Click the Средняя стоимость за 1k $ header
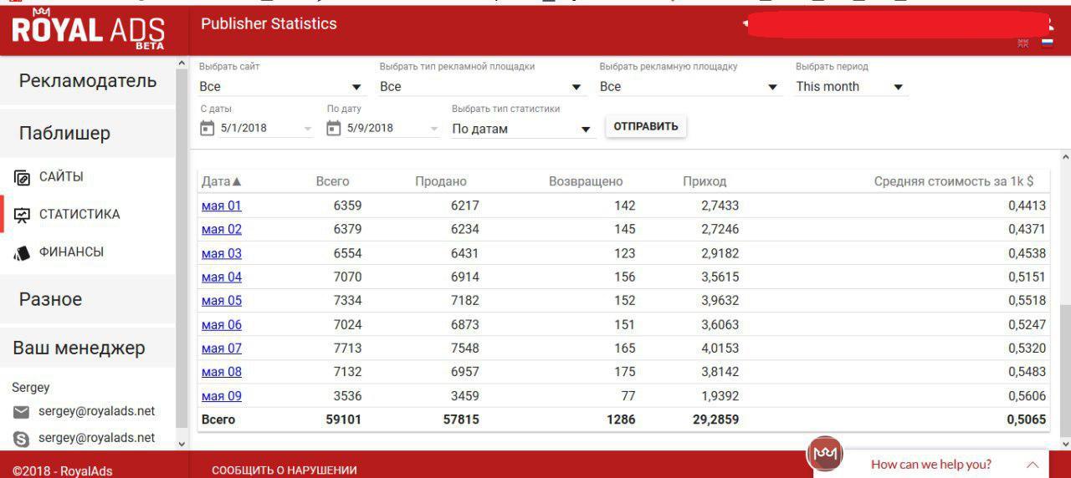This screenshot has height=478, width=1071. [954, 181]
